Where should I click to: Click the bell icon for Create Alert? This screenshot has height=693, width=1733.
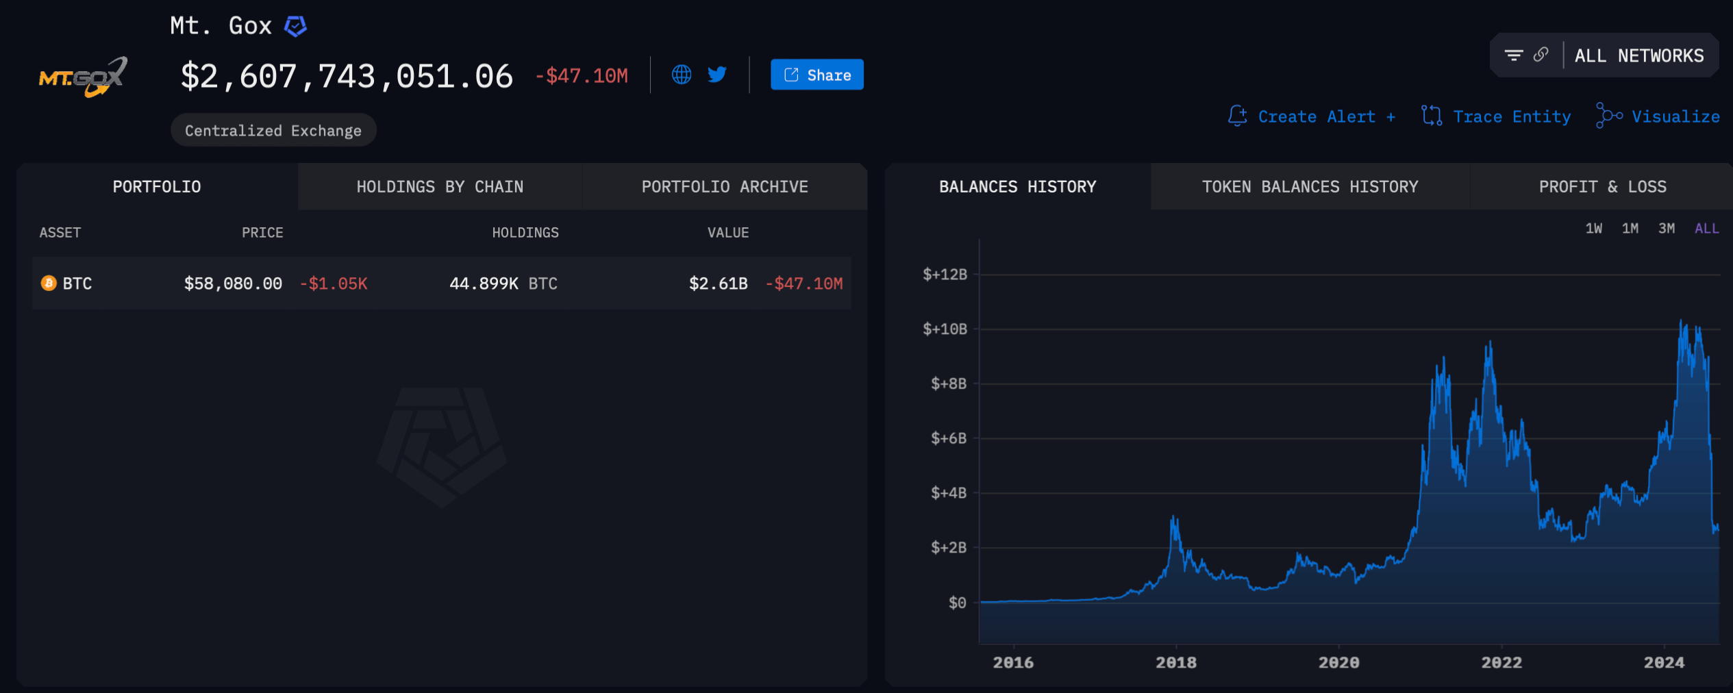[x=1237, y=116]
